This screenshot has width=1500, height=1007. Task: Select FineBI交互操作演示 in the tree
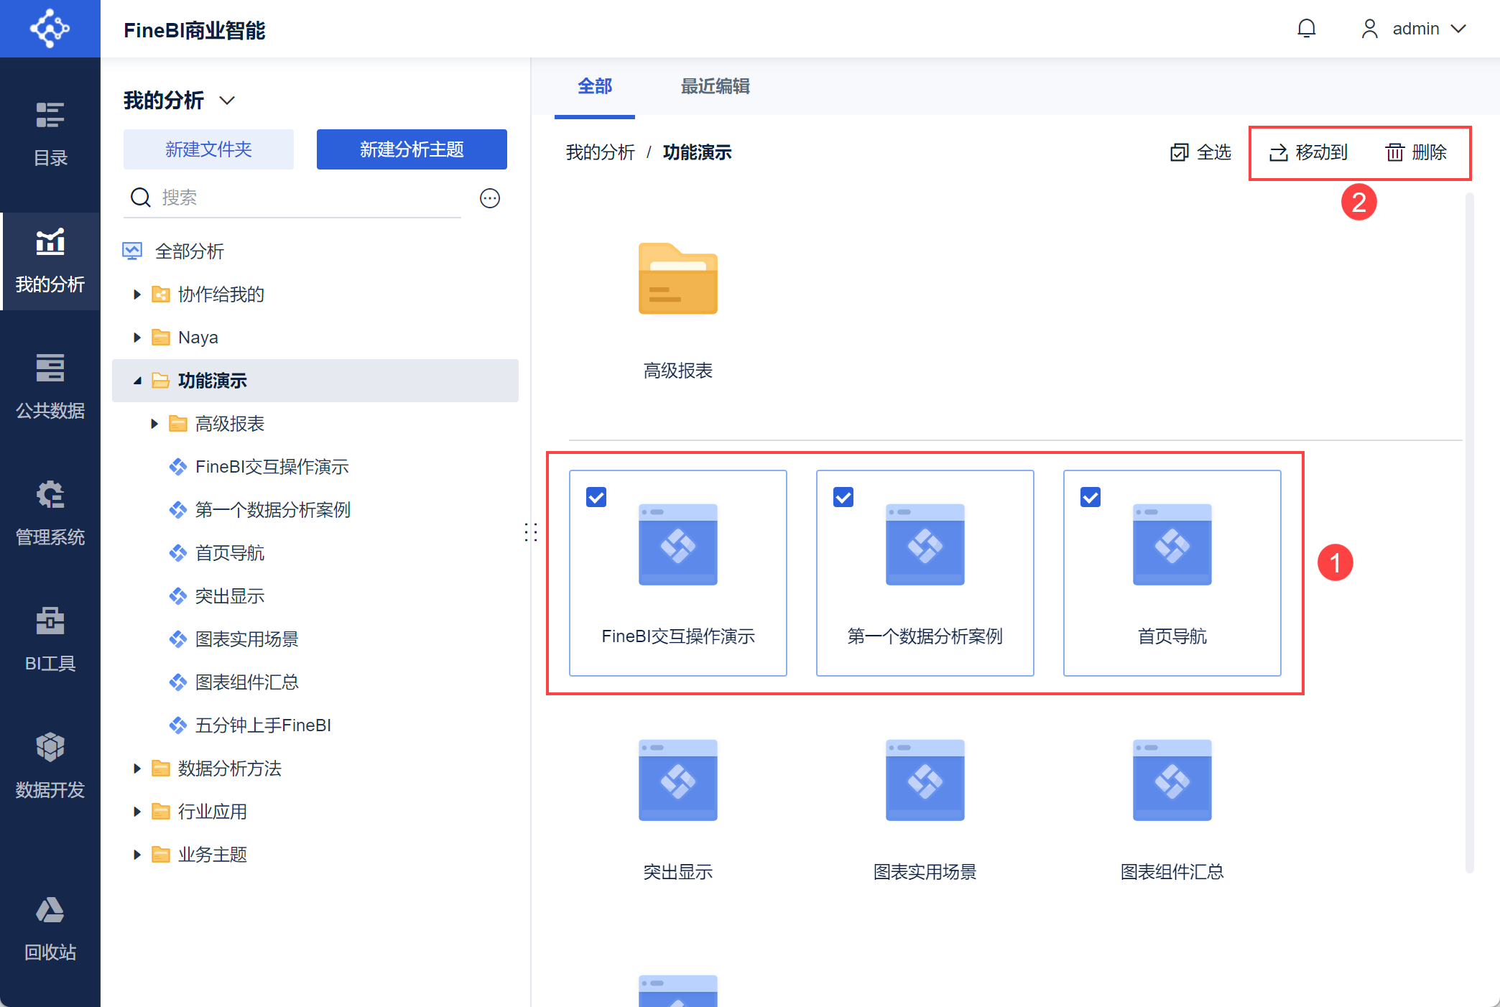pyautogui.click(x=272, y=467)
